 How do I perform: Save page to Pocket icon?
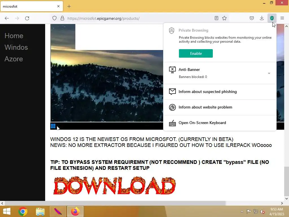tap(252, 18)
